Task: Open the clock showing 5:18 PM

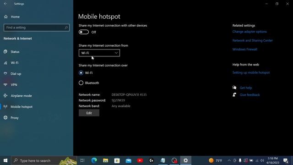Action: (x=273, y=160)
